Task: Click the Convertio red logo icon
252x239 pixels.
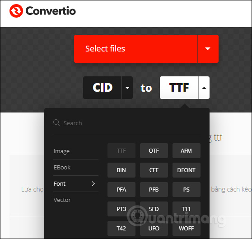Action: click(x=16, y=11)
